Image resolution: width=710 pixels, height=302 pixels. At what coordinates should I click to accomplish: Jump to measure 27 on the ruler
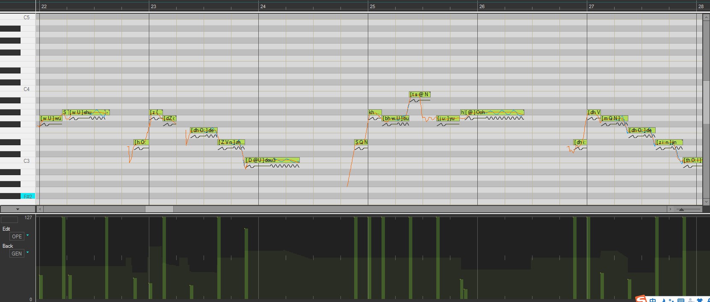click(x=592, y=6)
